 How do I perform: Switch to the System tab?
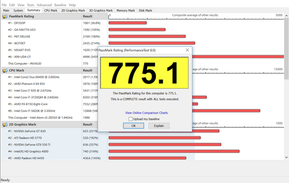18,10
